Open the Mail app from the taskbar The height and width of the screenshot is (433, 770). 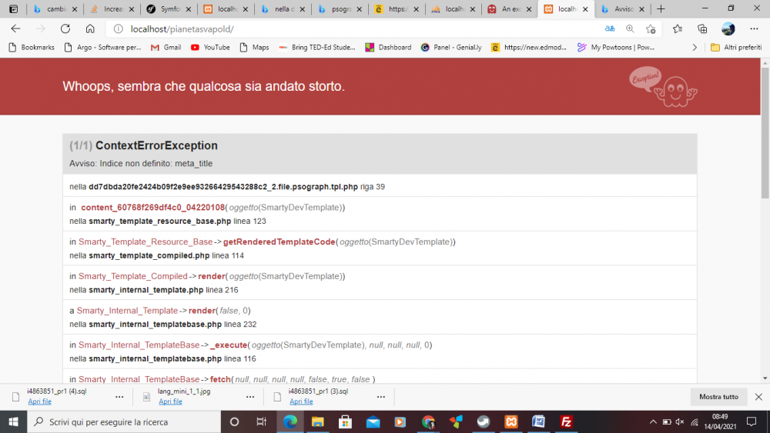[x=373, y=421]
